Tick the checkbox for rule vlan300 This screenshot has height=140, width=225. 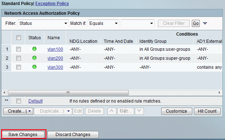(x=18, y=67)
